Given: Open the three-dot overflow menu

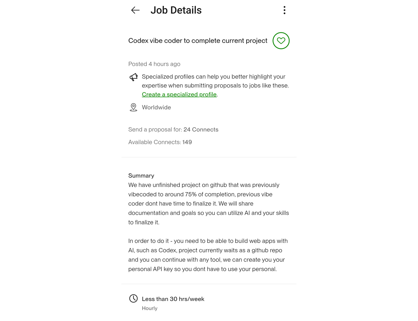Looking at the screenshot, I should coord(284,10).
